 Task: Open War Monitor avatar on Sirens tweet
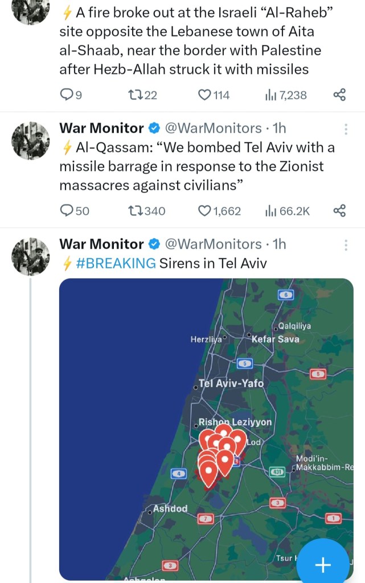pos(31,256)
